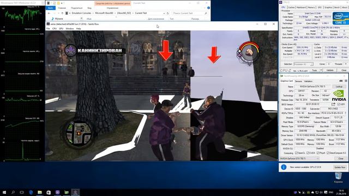
Task: Open Task View on the taskbar
Action: [x=22, y=192]
